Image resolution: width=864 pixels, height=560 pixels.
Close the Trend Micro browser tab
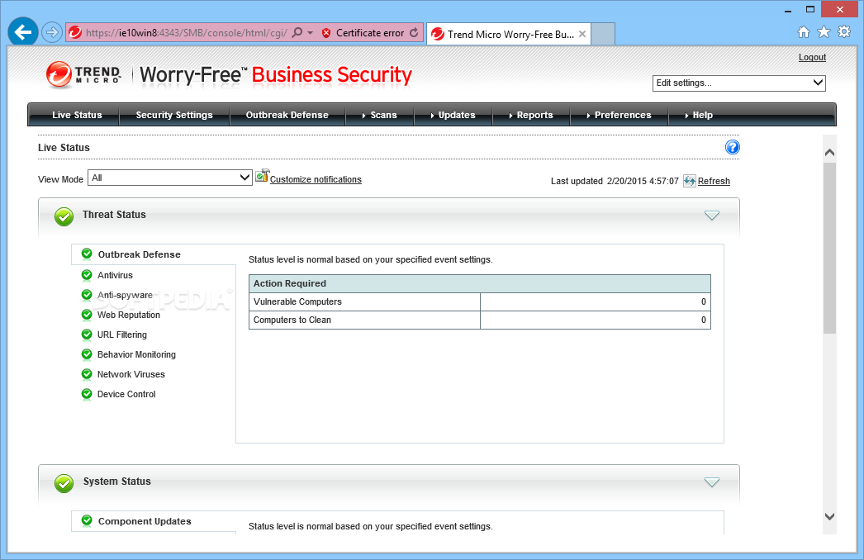point(582,34)
